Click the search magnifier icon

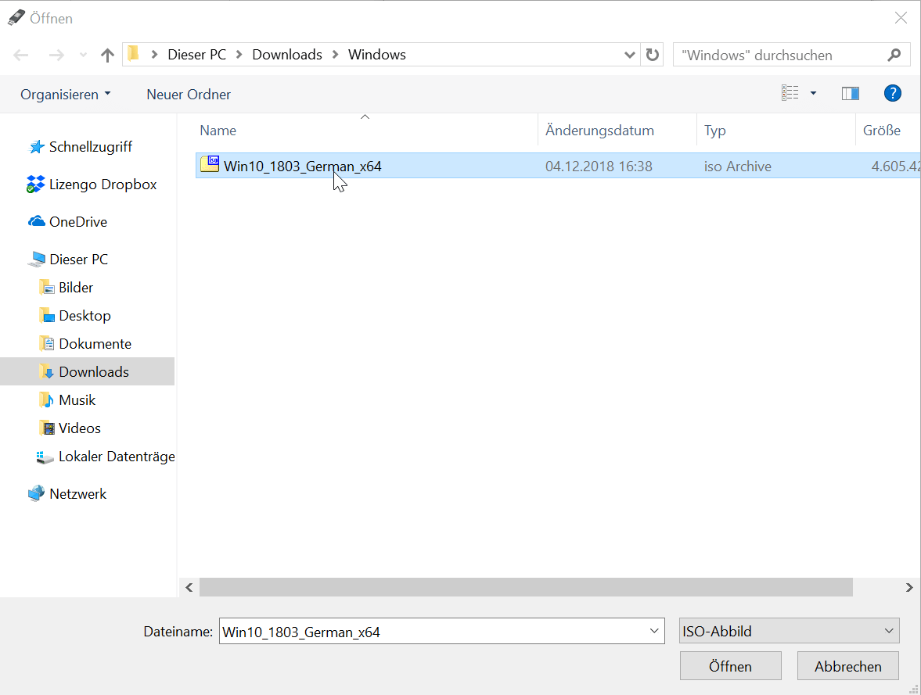pyautogui.click(x=894, y=56)
